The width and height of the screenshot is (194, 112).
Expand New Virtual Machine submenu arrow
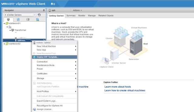point(75,46)
